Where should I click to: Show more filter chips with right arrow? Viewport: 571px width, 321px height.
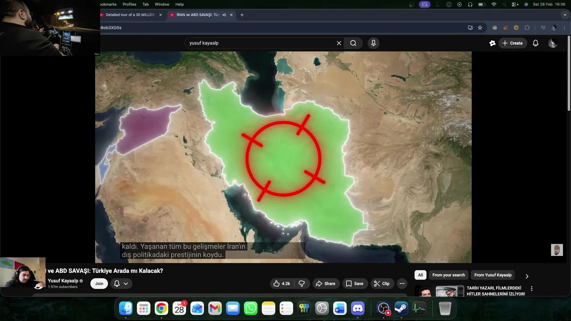(x=527, y=276)
